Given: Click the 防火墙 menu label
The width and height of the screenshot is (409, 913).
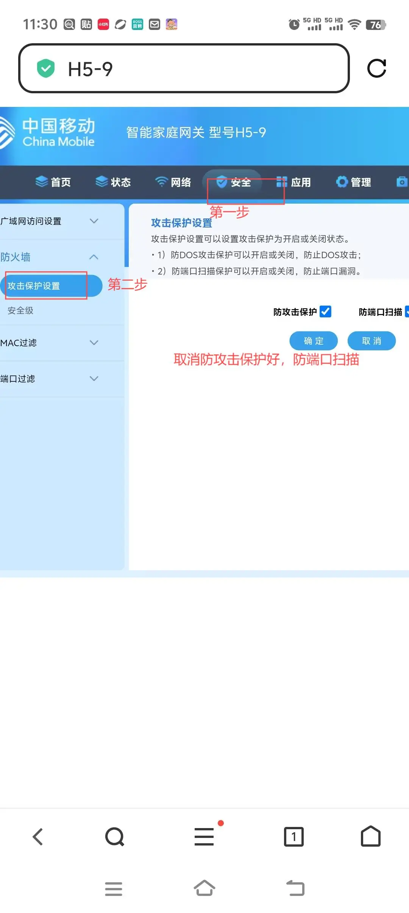Looking at the screenshot, I should tap(15, 257).
